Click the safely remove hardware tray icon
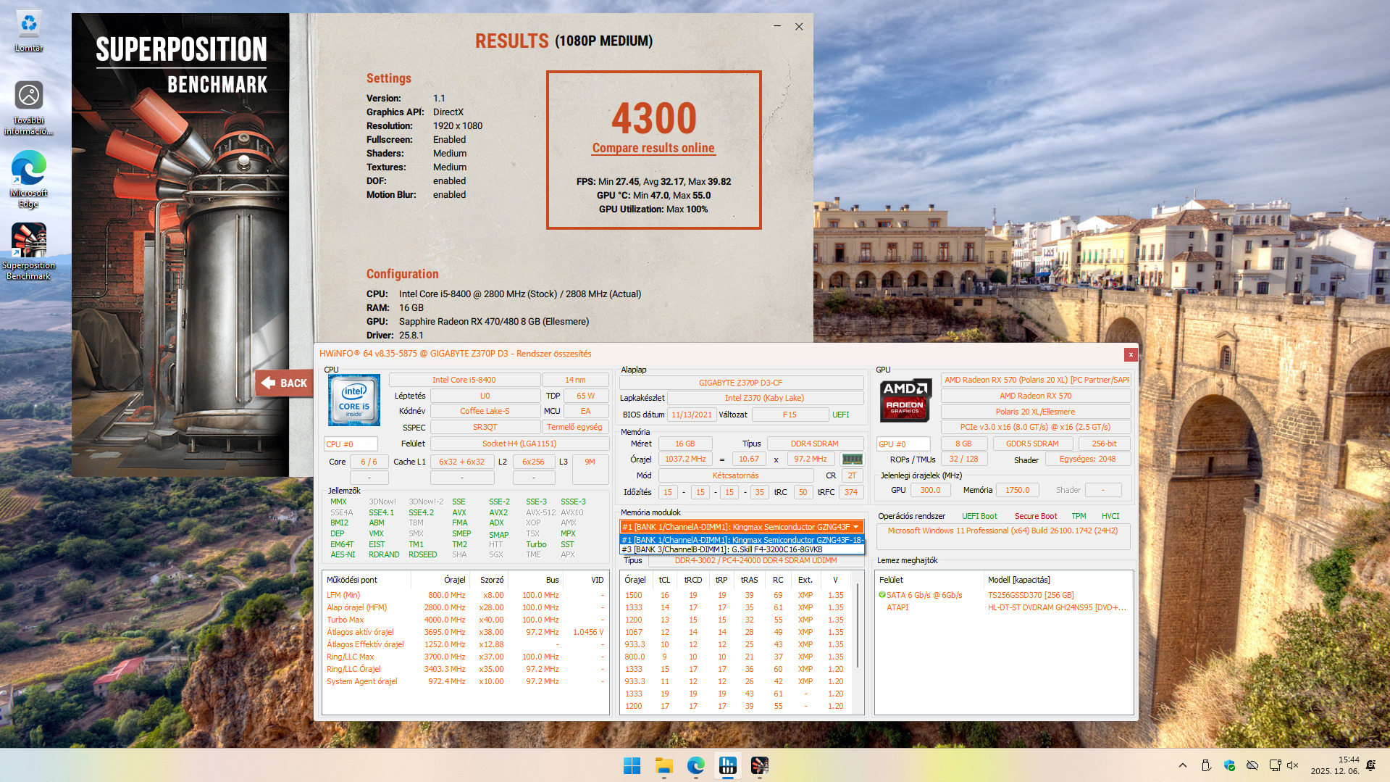The height and width of the screenshot is (782, 1390). [x=1206, y=765]
